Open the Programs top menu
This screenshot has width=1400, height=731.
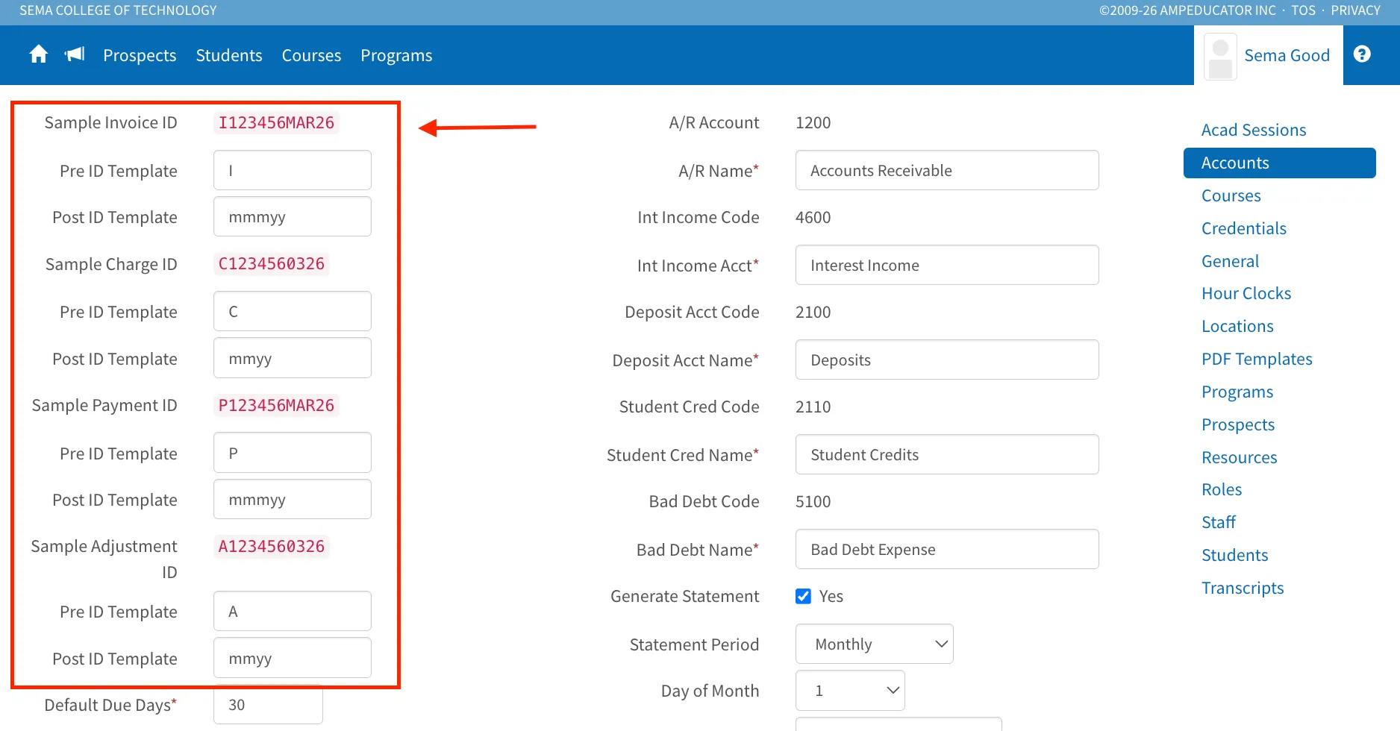coord(396,55)
